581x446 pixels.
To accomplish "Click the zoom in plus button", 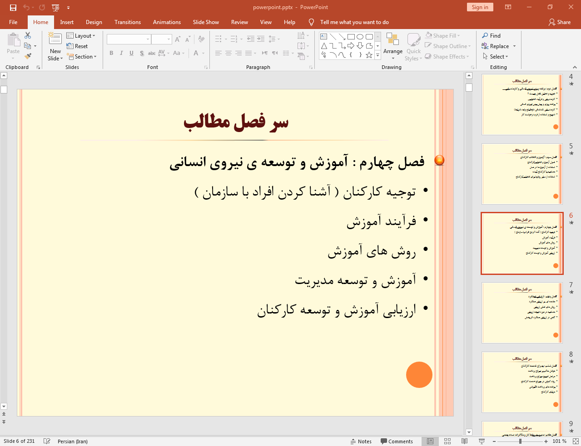I will [546, 441].
